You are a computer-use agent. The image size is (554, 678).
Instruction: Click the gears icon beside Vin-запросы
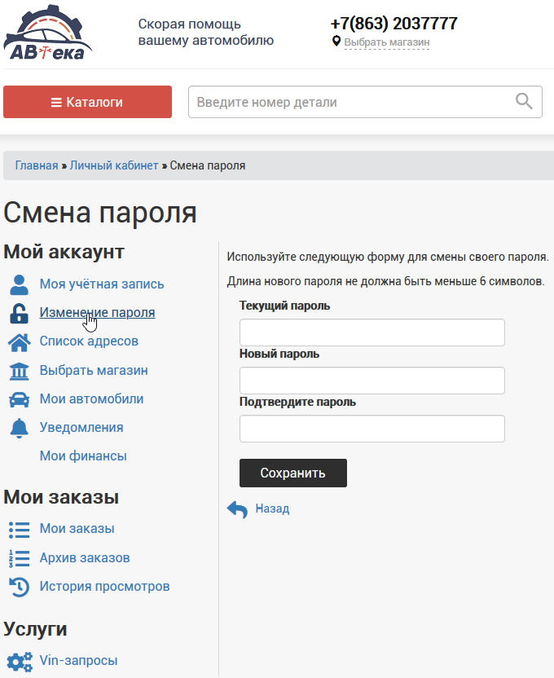tap(19, 661)
